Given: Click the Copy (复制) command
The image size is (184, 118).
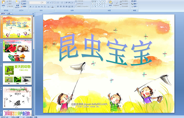Looking at the screenshot, I should point(9,4).
